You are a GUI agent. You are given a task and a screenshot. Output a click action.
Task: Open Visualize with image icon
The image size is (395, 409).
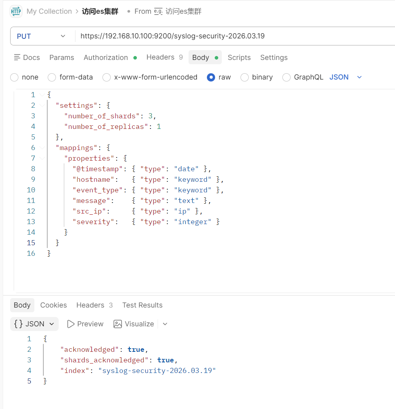click(x=118, y=324)
